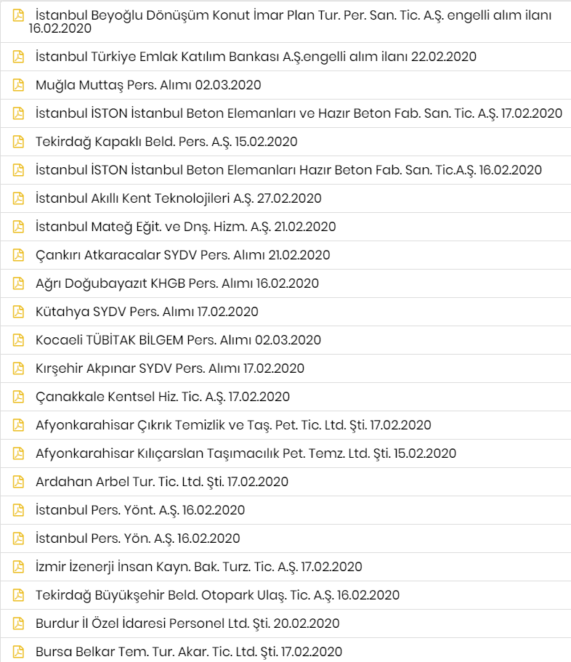Open Türkiye Emlak Katılım Bankası engelli alım ilanı
The width and height of the screenshot is (571, 662).
256,57
